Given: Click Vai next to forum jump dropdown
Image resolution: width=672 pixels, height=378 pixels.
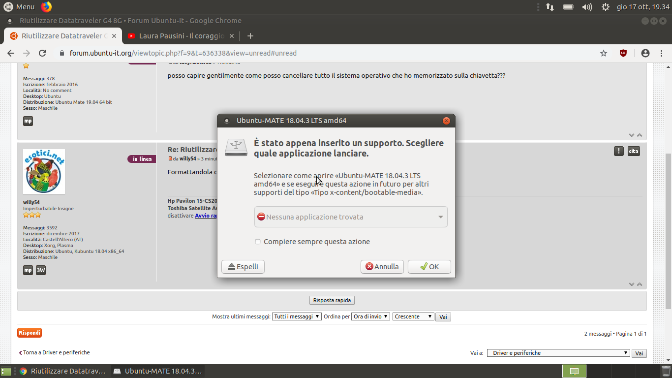Looking at the screenshot, I should (x=639, y=353).
